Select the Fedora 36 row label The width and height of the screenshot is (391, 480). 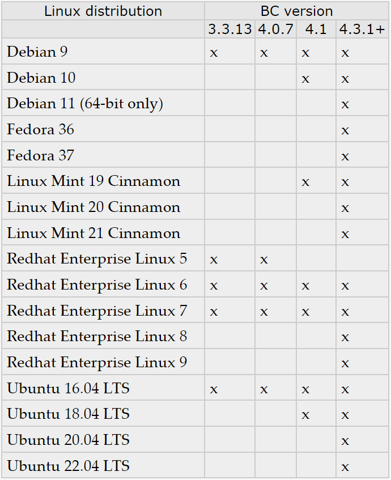click(40, 129)
